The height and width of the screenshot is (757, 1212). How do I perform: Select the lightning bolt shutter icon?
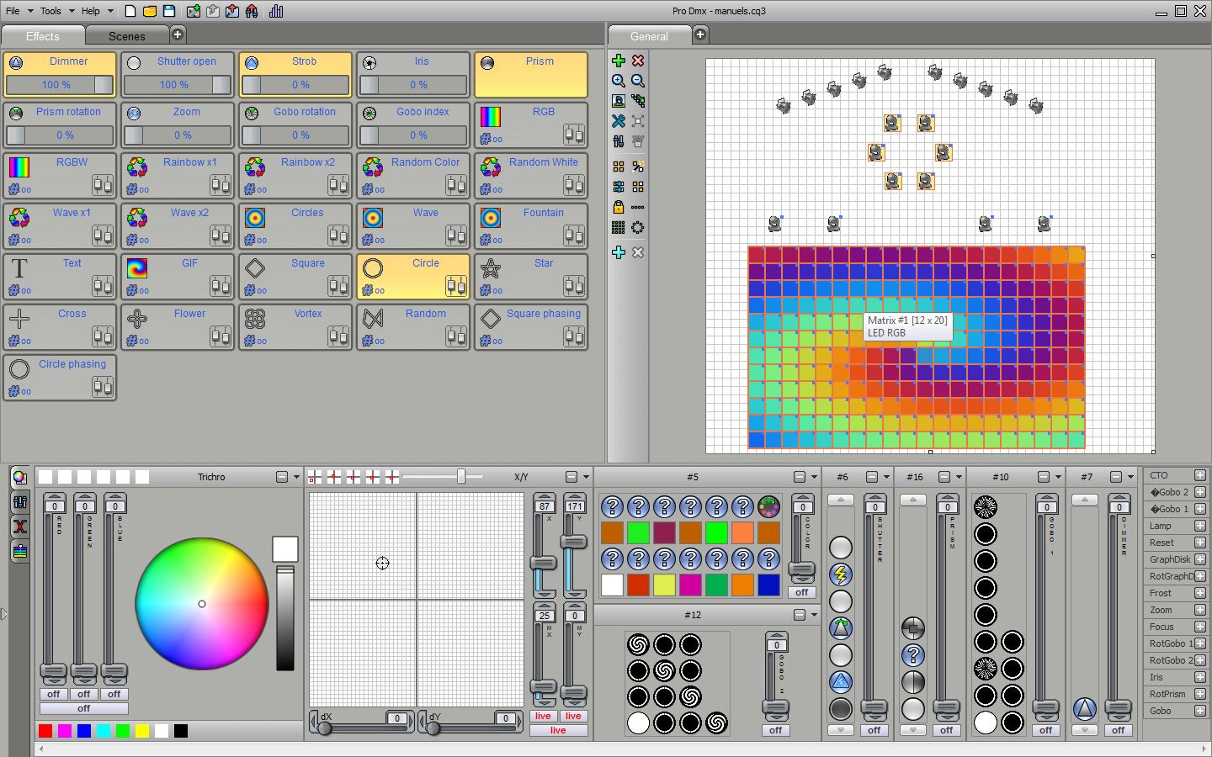tap(841, 574)
